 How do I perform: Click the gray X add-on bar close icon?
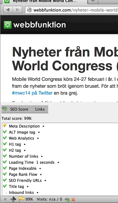tap(5, 199)
